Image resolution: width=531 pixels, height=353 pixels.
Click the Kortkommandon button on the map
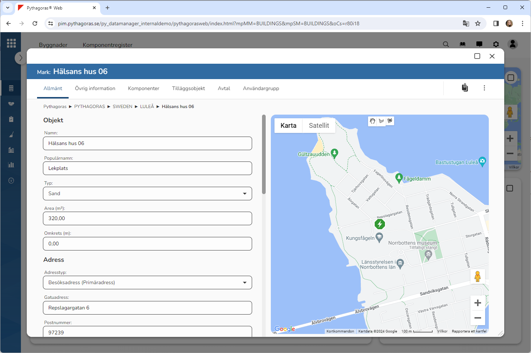pos(340,331)
